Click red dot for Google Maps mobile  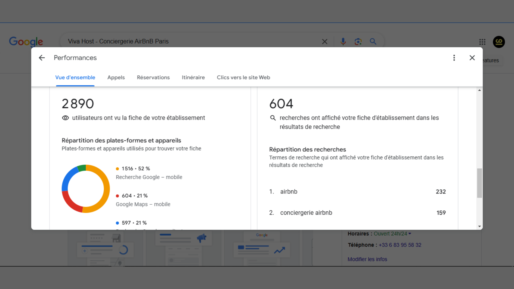click(117, 196)
